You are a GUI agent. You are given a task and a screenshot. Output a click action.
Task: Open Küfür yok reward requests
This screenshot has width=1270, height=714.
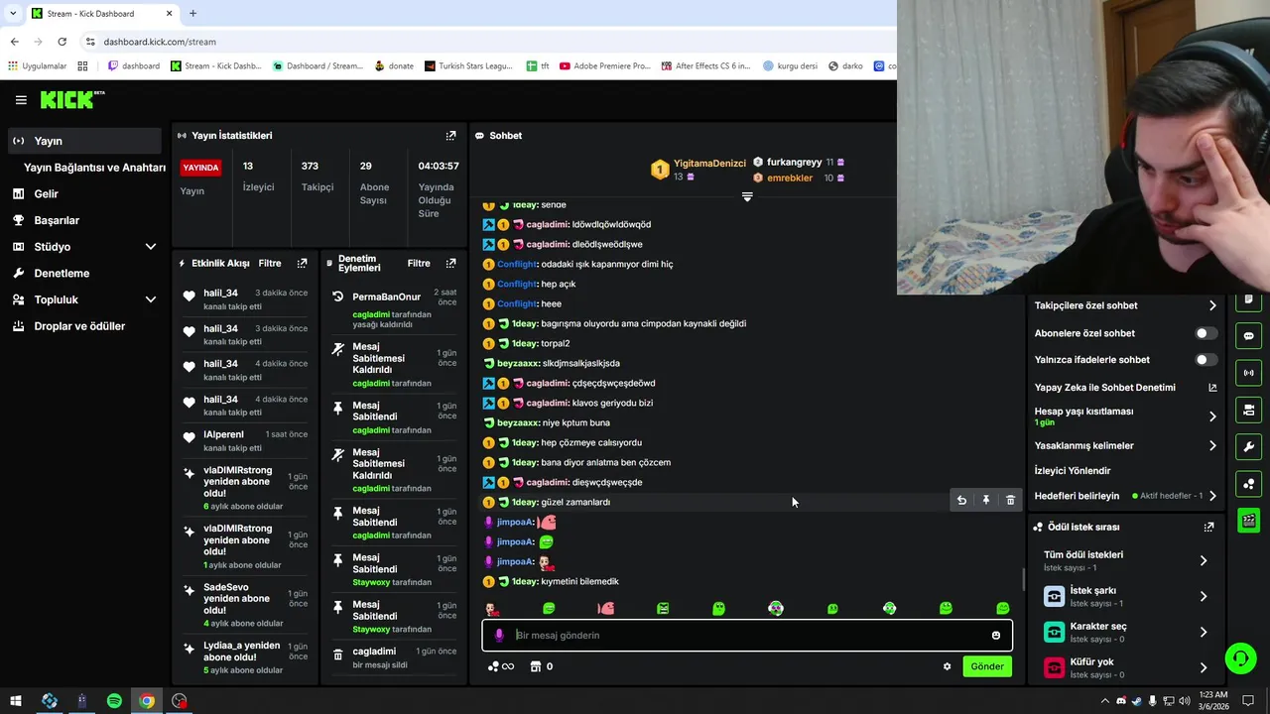pyautogui.click(x=1125, y=667)
